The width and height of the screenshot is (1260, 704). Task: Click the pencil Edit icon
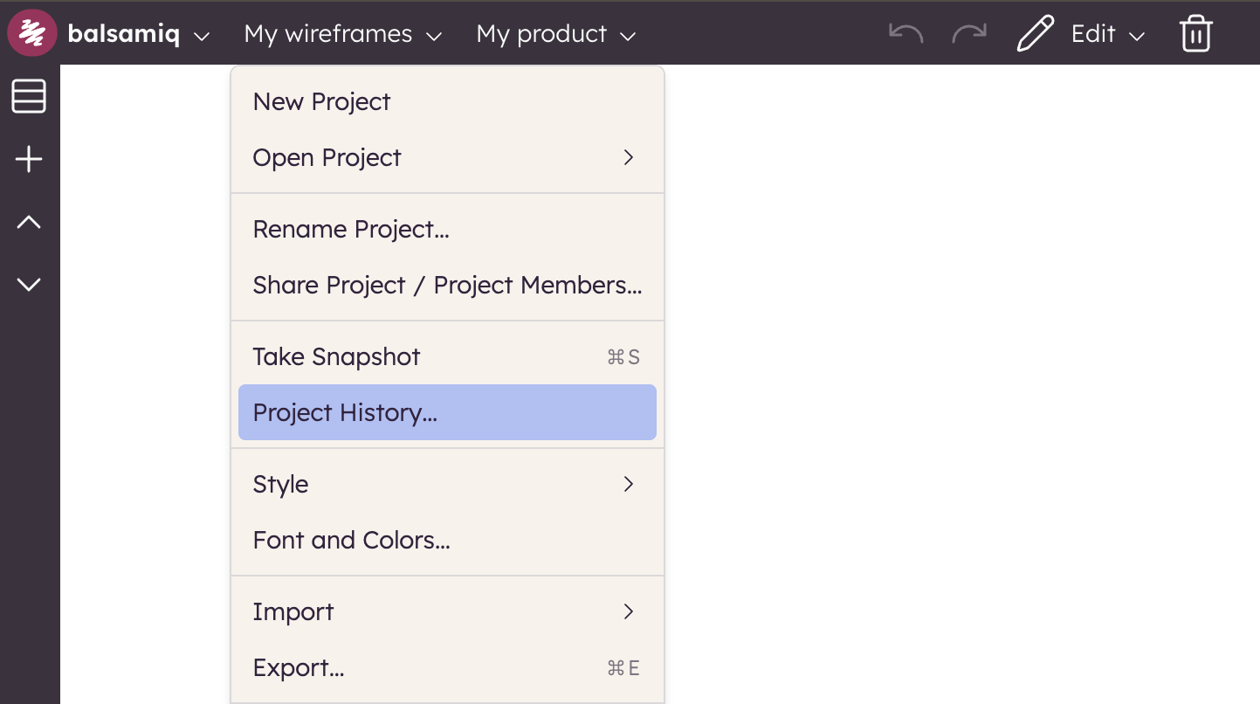click(x=1036, y=34)
